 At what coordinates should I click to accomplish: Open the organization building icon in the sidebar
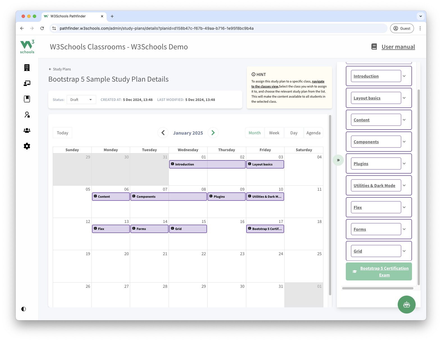pyautogui.click(x=27, y=68)
